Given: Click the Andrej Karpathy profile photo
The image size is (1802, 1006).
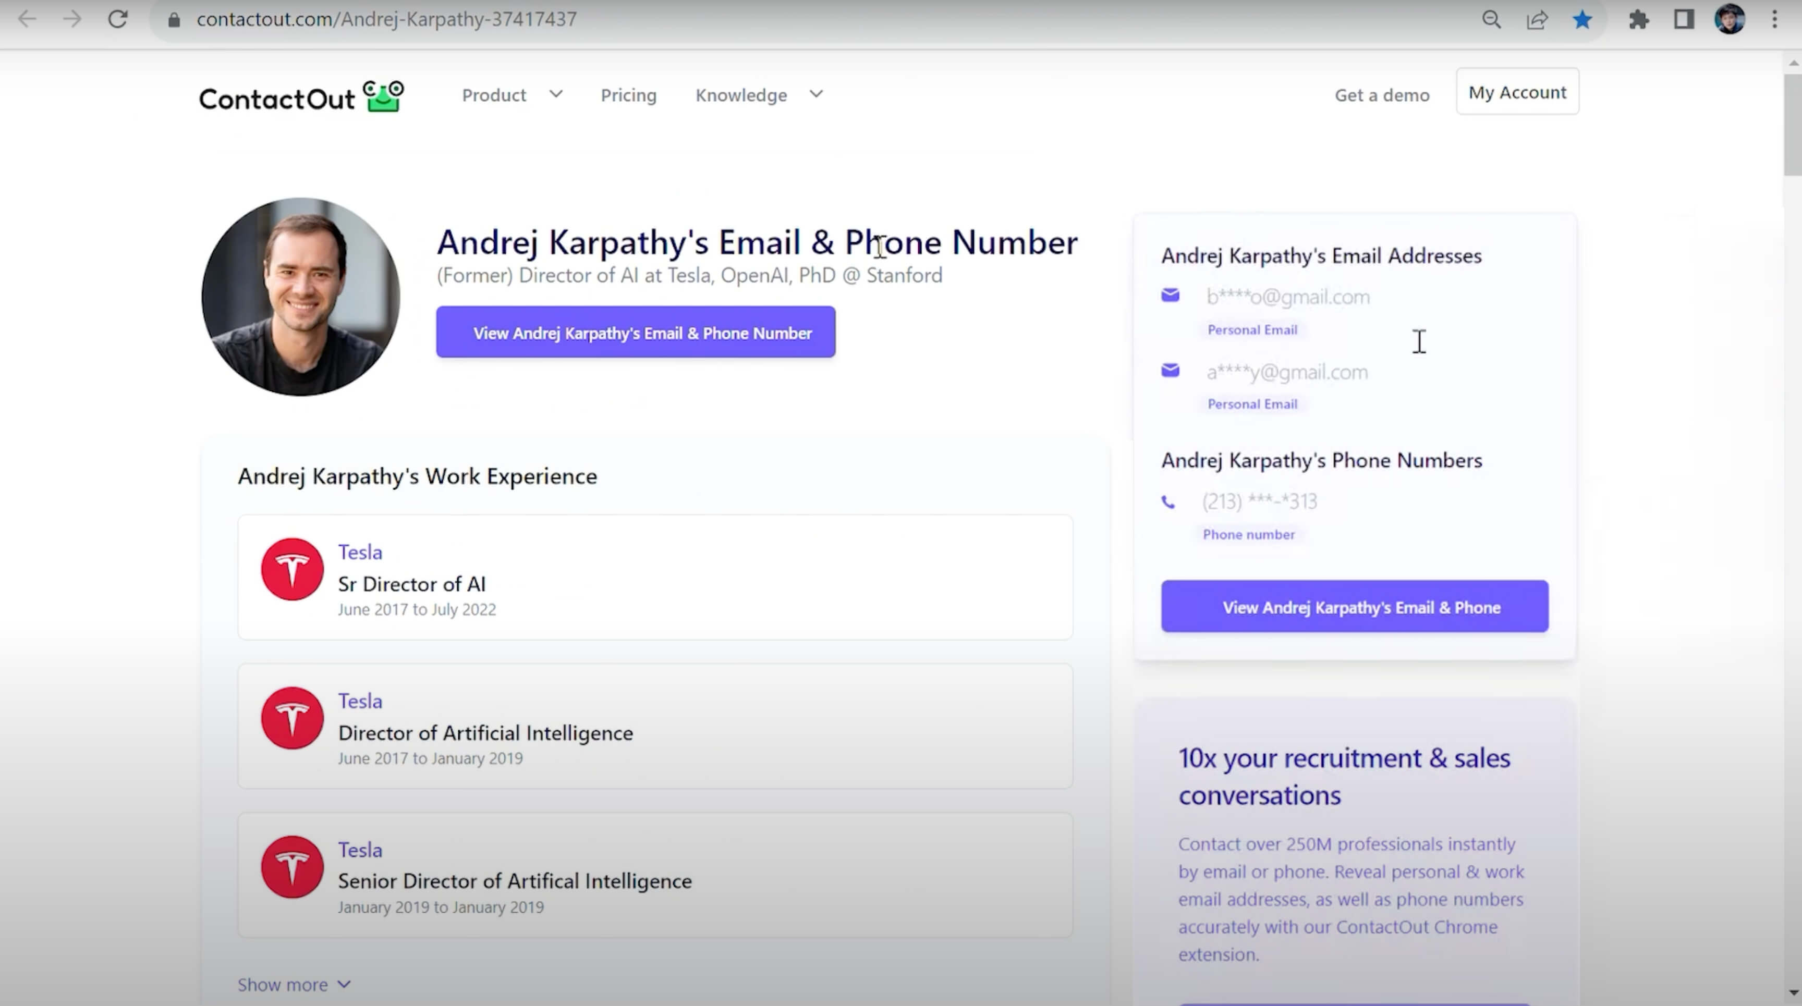Looking at the screenshot, I should tap(301, 297).
